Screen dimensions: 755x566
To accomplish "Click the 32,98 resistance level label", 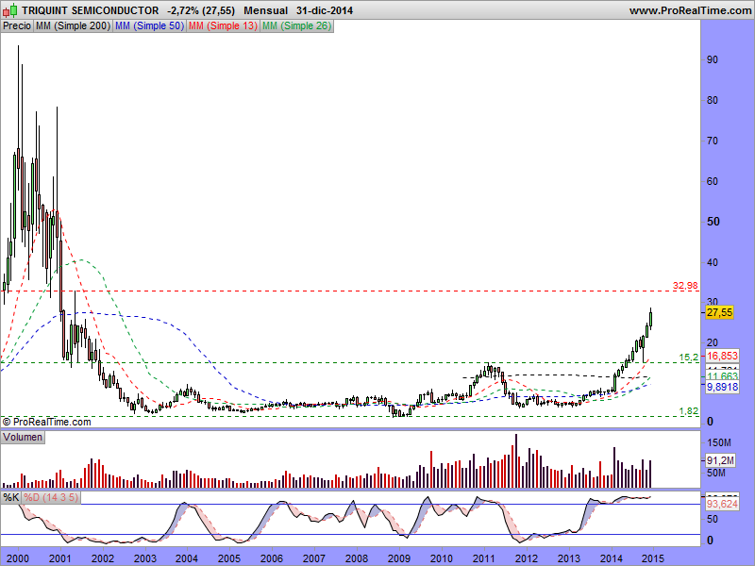I will pyautogui.click(x=685, y=286).
